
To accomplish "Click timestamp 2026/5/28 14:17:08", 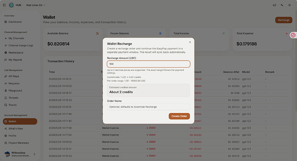I will 60,128.
